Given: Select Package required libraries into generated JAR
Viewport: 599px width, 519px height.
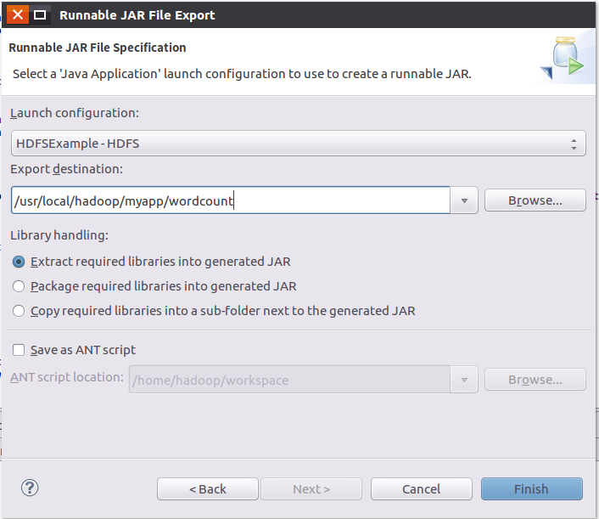Looking at the screenshot, I should pyautogui.click(x=20, y=286).
